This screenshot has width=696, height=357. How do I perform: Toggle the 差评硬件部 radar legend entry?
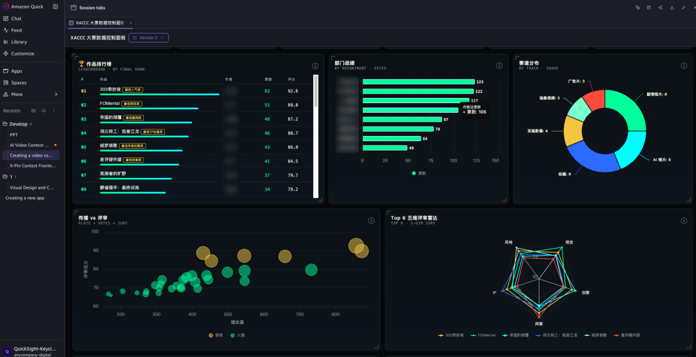point(627,335)
